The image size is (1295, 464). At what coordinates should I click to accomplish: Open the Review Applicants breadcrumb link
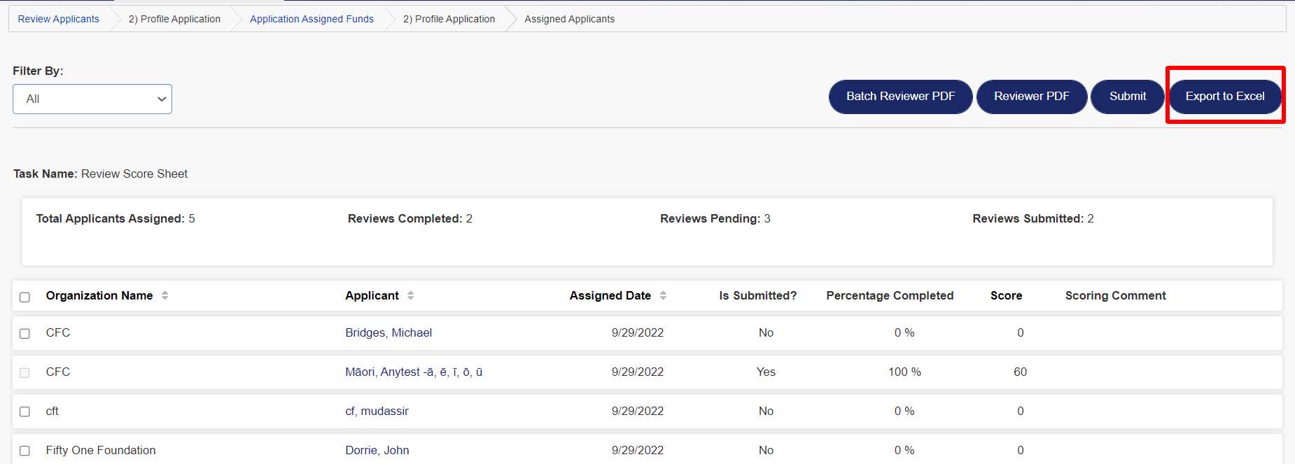(59, 19)
